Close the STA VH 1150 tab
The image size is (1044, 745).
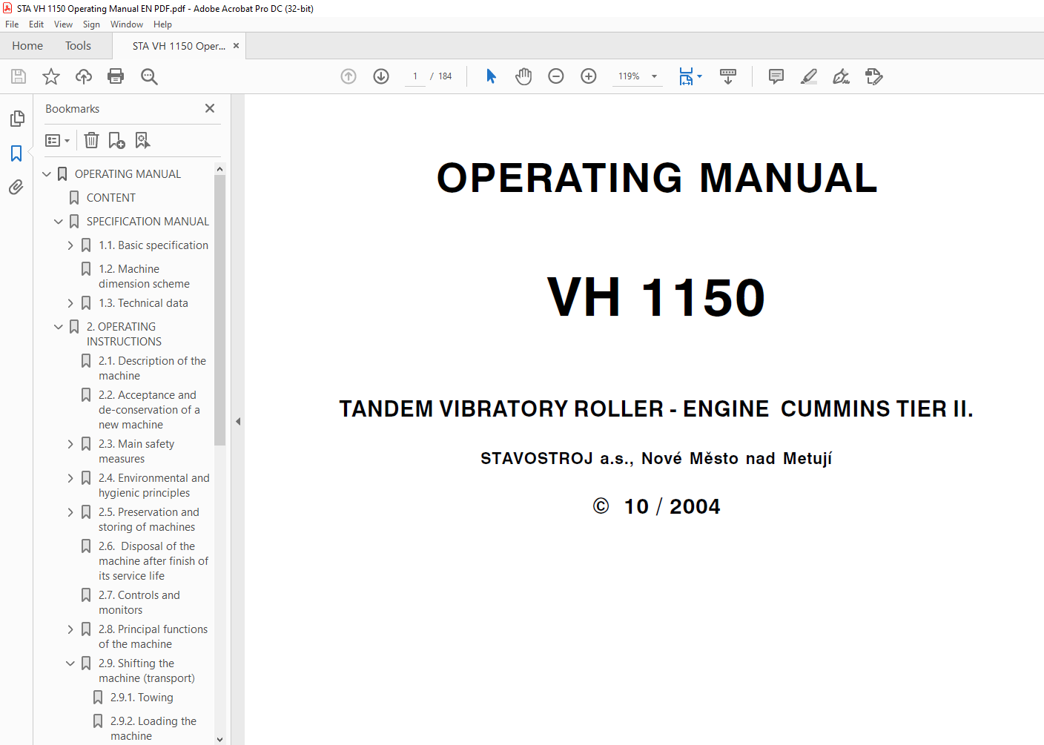click(x=236, y=46)
